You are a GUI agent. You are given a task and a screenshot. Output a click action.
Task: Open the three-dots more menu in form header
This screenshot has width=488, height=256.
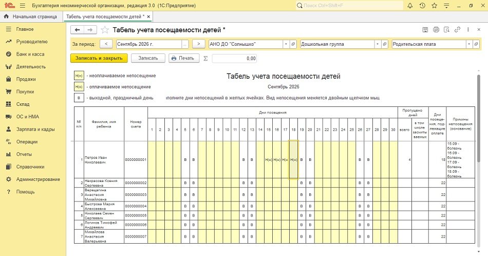pyautogui.click(x=468, y=30)
